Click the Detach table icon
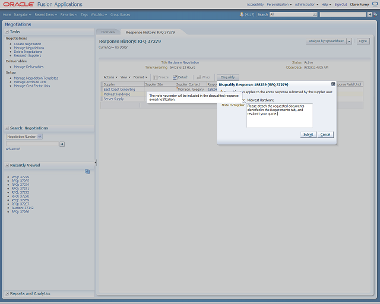 (x=175, y=77)
